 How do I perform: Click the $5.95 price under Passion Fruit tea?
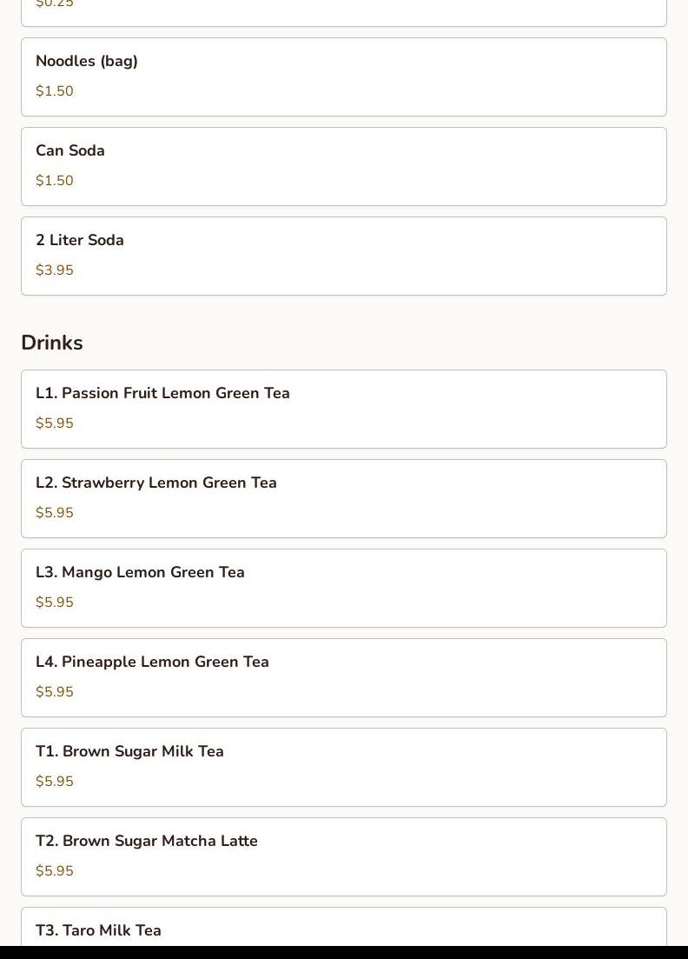[55, 423]
